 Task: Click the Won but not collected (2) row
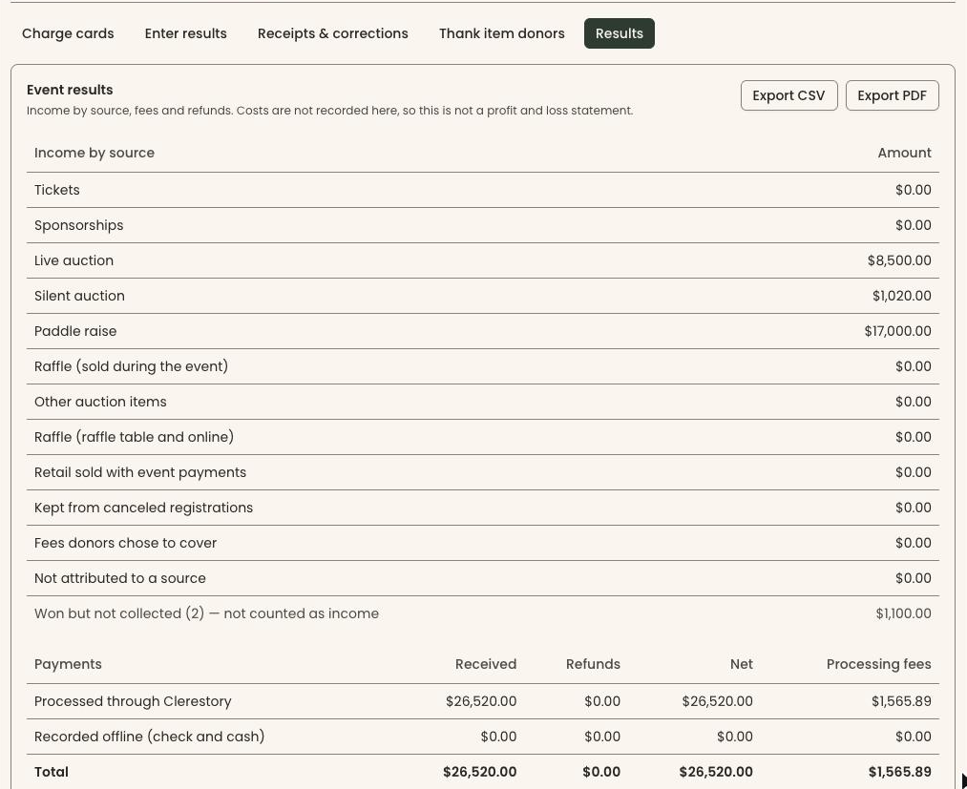tap(483, 613)
